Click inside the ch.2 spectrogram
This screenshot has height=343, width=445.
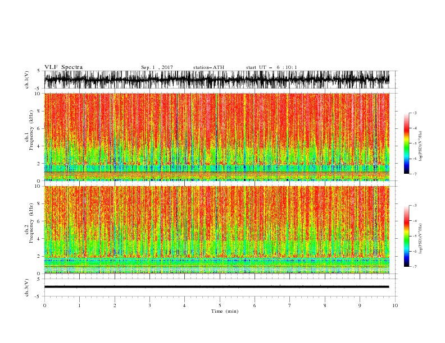217,230
